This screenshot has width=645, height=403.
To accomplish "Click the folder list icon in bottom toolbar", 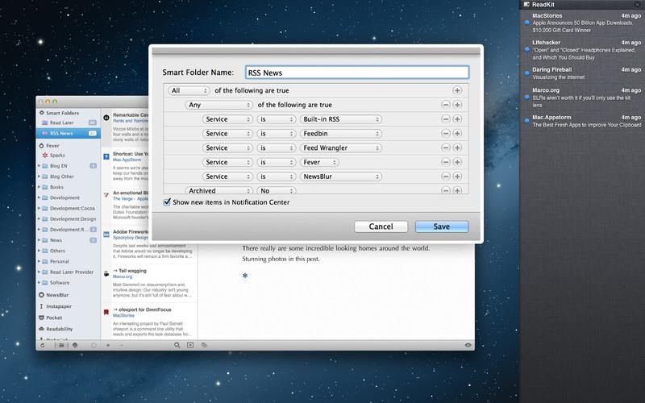I will (61, 346).
